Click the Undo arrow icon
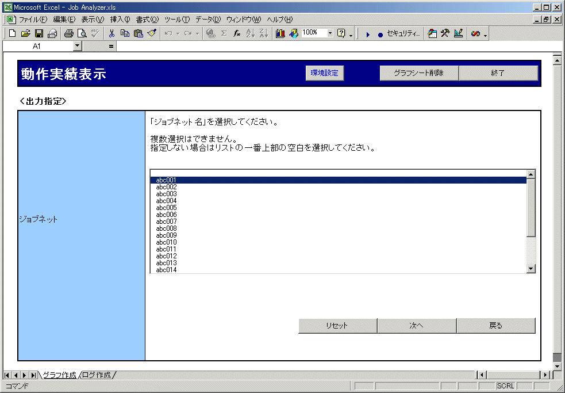Viewport: 565px width, 393px height. click(168, 33)
